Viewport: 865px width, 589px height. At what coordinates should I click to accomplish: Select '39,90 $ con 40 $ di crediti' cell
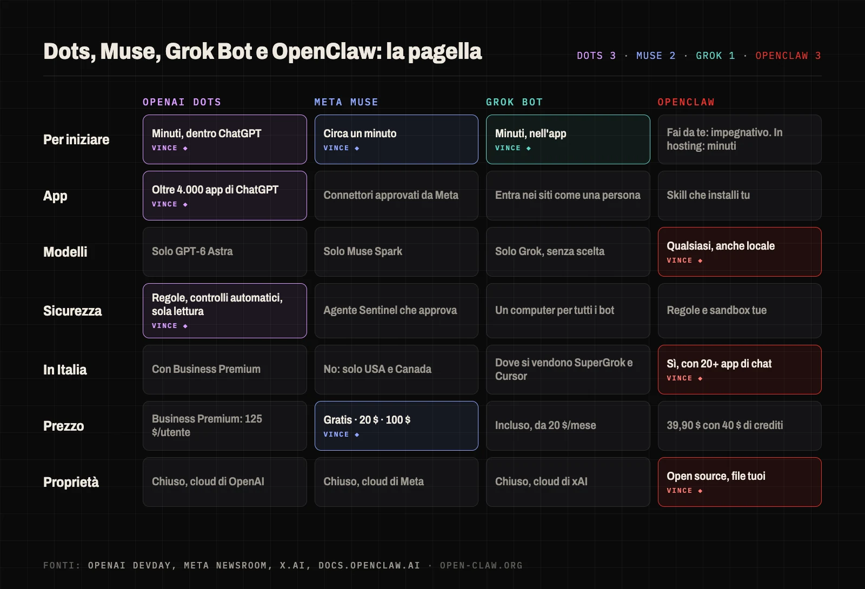pos(740,426)
